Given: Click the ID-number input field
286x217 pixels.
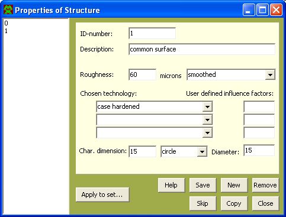Looking at the screenshot, I should (x=152, y=33).
